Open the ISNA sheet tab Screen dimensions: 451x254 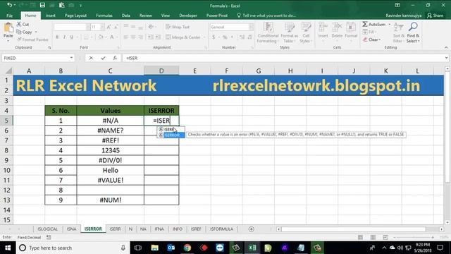[71, 229]
